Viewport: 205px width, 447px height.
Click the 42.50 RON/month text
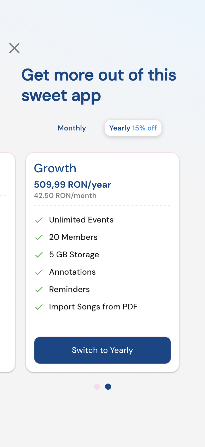click(65, 196)
